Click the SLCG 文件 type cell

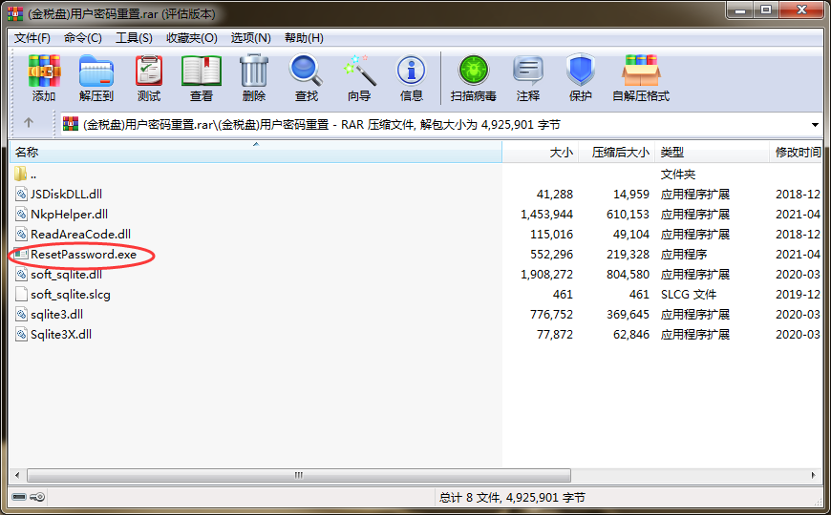689,295
